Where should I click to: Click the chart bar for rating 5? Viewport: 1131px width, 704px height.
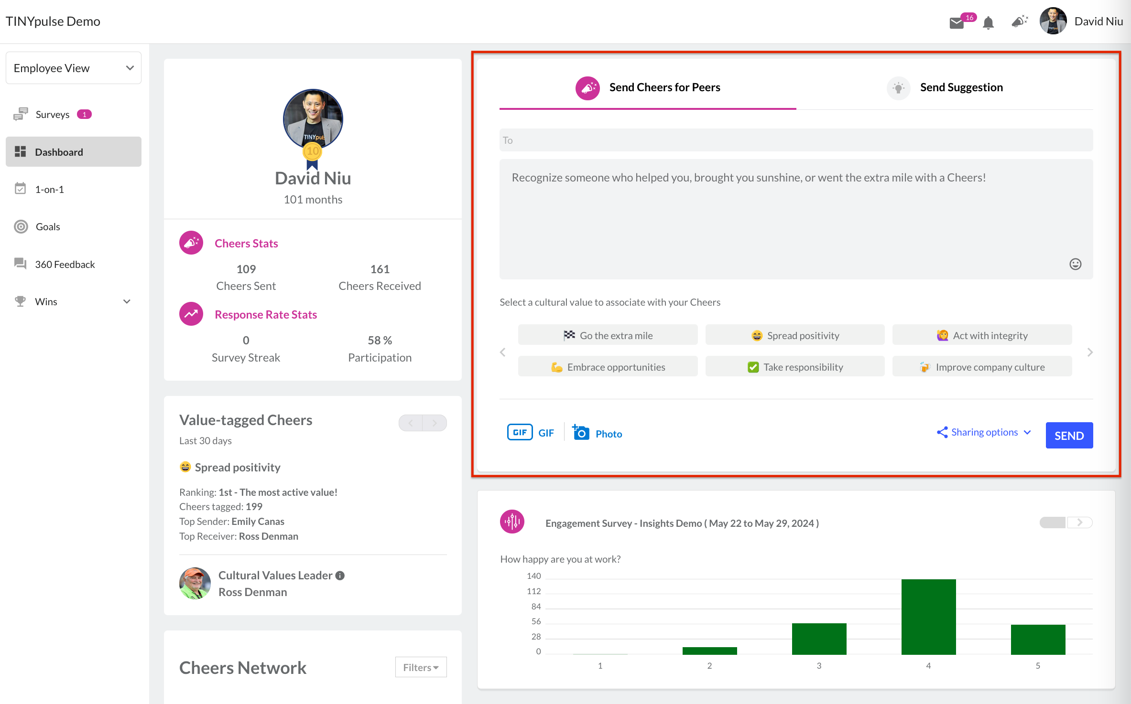(x=1038, y=639)
